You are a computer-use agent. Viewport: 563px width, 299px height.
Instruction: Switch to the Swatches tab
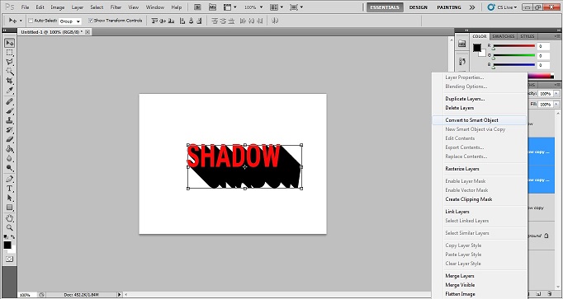[504, 36]
